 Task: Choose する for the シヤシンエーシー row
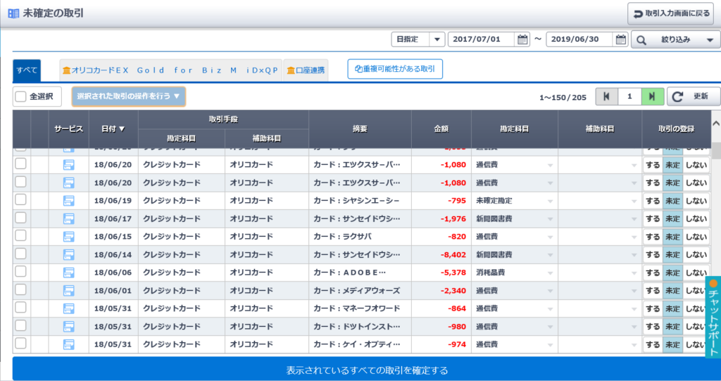653,201
